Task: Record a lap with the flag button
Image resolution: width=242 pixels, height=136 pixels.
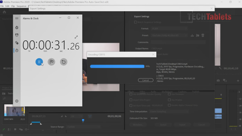Action: [x=52, y=62]
